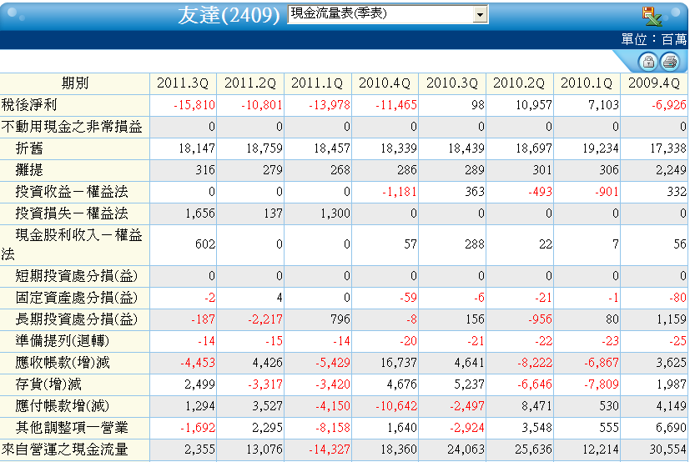Viewport: 690px width, 462px height.
Task: Click the 不動用現金之非常損益 row label
Action: [x=72, y=127]
